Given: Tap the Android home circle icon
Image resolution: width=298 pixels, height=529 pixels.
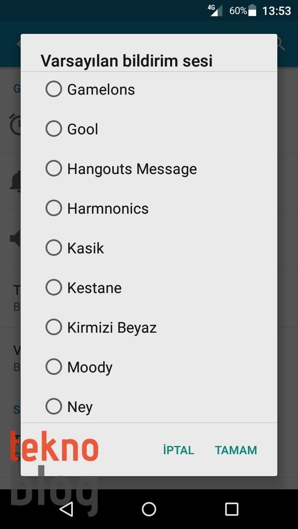Looking at the screenshot, I should 149,509.
